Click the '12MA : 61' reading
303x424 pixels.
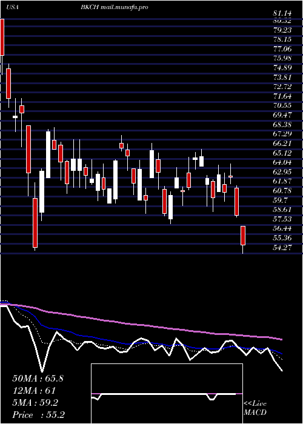tap(34, 391)
